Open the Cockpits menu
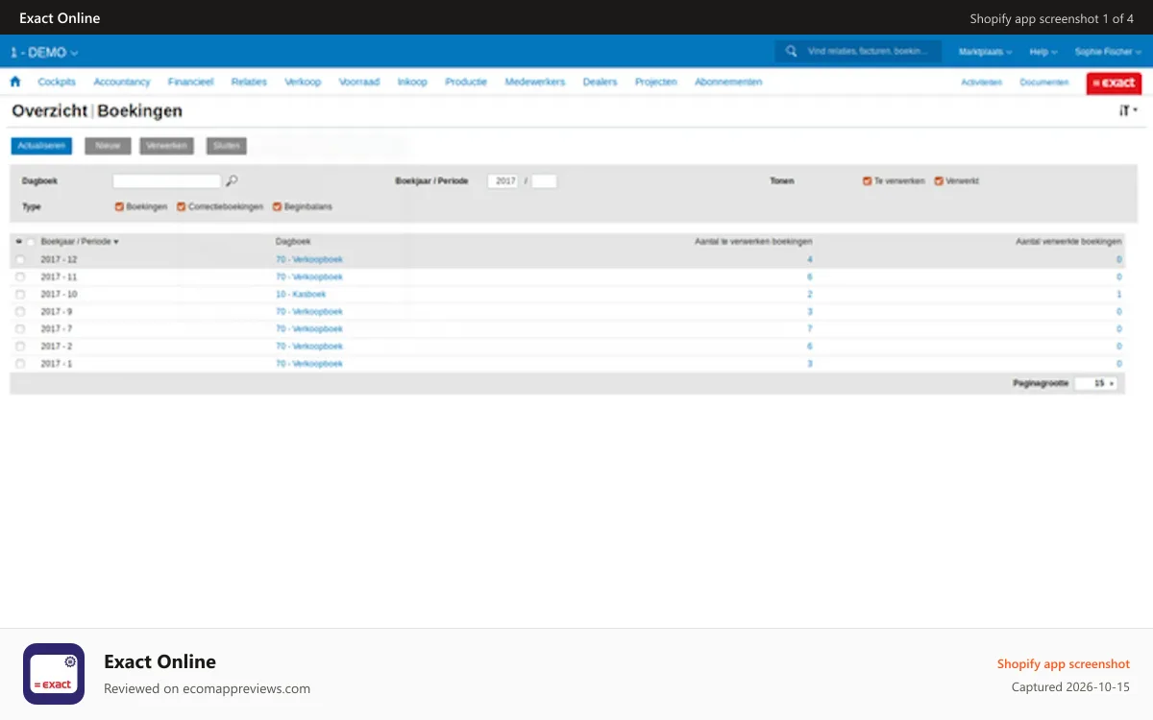Viewport: 1153px width, 720px height. pyautogui.click(x=57, y=83)
